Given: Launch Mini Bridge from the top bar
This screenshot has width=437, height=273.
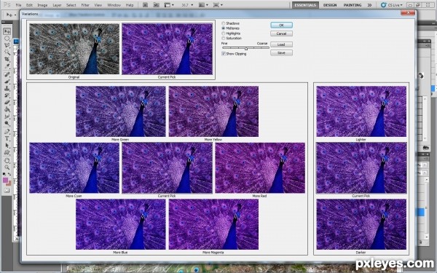Looking at the screenshot, I should point(157,5).
